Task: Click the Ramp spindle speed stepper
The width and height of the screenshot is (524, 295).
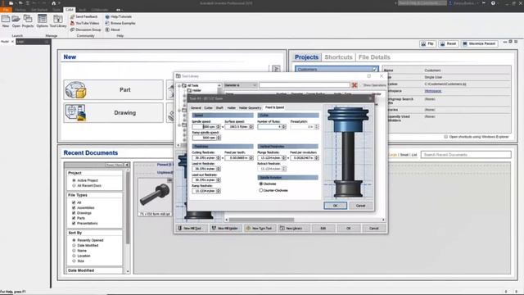Action: [219, 138]
